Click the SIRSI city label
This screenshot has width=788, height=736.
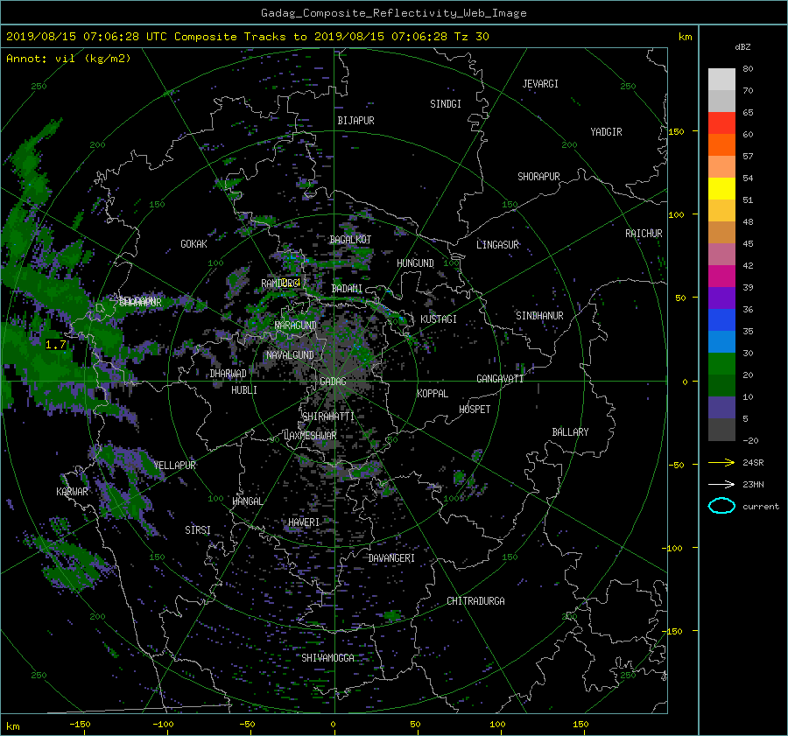pos(198,530)
